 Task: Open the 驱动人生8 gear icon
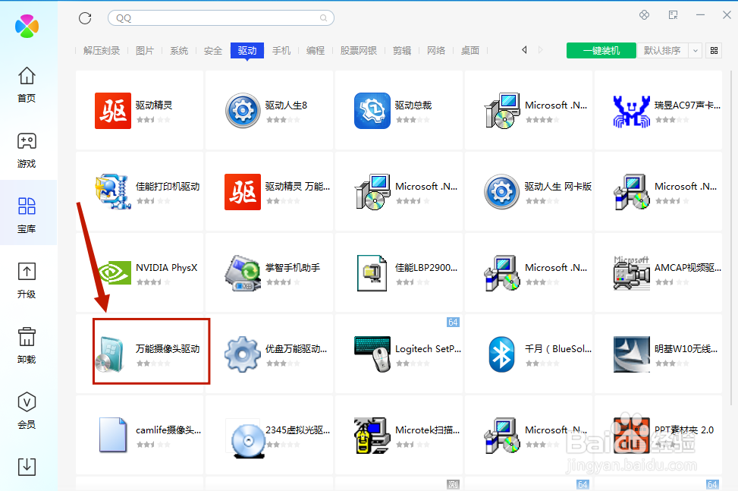(x=243, y=111)
